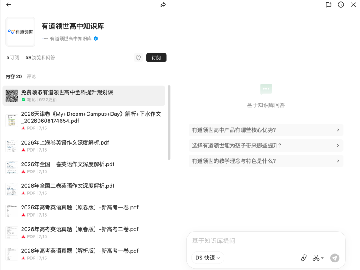Click the content list vertical scrollbar

pos(169,122)
